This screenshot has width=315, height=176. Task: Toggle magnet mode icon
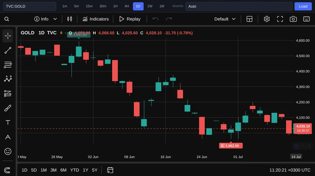click(x=7, y=170)
